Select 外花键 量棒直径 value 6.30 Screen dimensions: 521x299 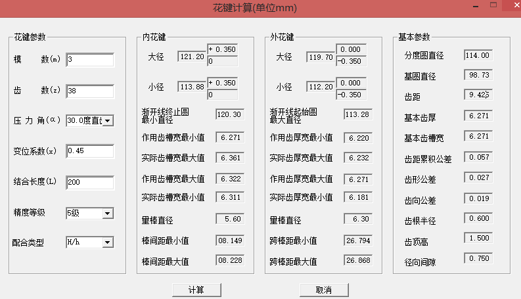(358, 219)
